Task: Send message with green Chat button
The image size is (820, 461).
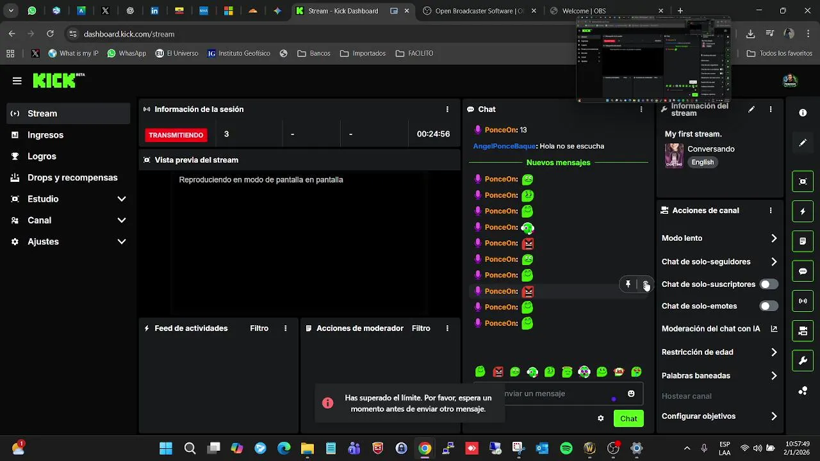Action: (628, 419)
